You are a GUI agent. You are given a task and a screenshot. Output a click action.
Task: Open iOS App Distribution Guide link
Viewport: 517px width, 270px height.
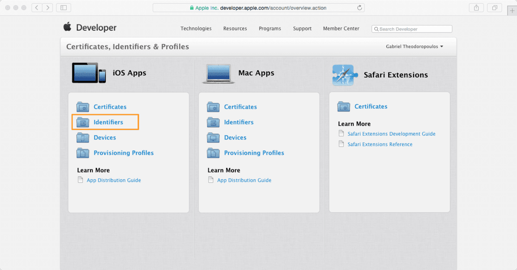tap(114, 180)
